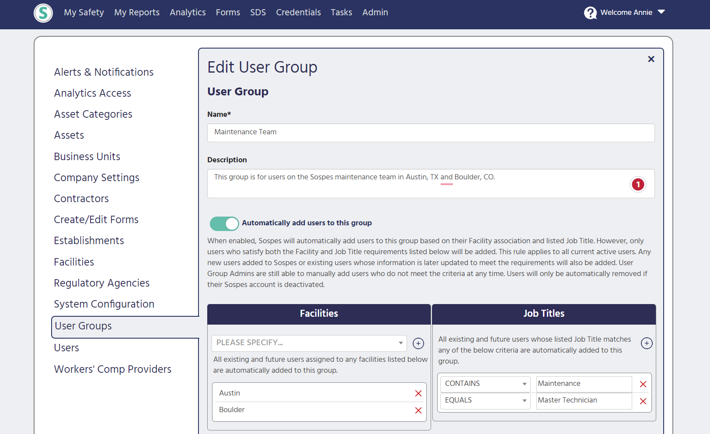Expand the Welcome Annie user menu
The width and height of the screenshot is (710, 434).
(x=632, y=12)
